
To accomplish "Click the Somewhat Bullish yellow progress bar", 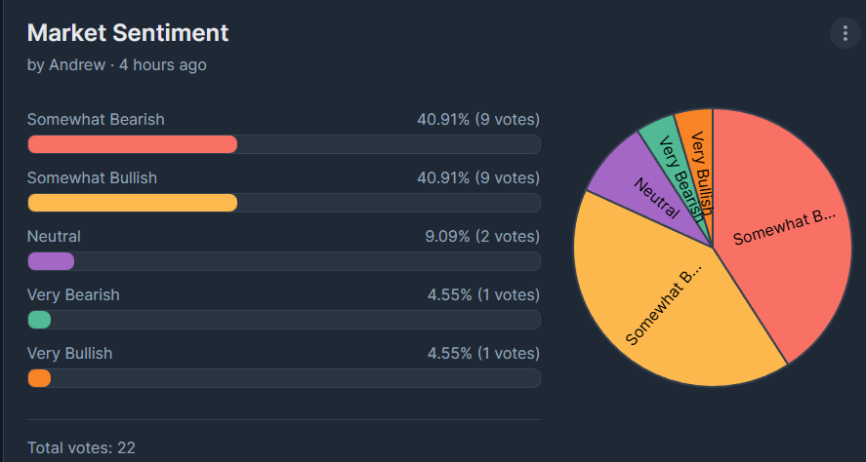I will click(x=133, y=203).
